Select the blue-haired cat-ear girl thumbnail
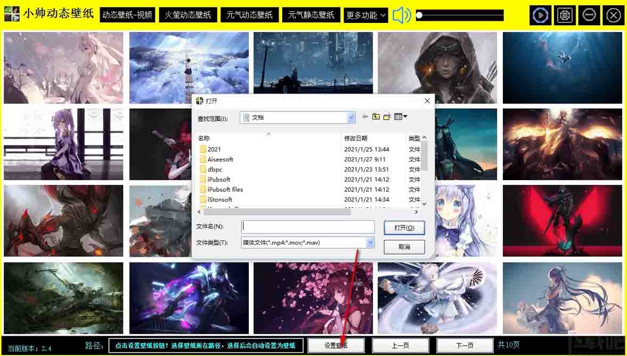This screenshot has height=356, width=627. [466, 221]
